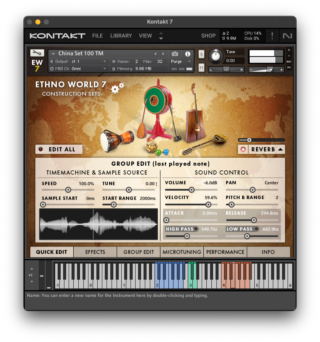The image size is (320, 342).
Task: Open the wrench instrument edit mode icon
Action: [x=37, y=53]
